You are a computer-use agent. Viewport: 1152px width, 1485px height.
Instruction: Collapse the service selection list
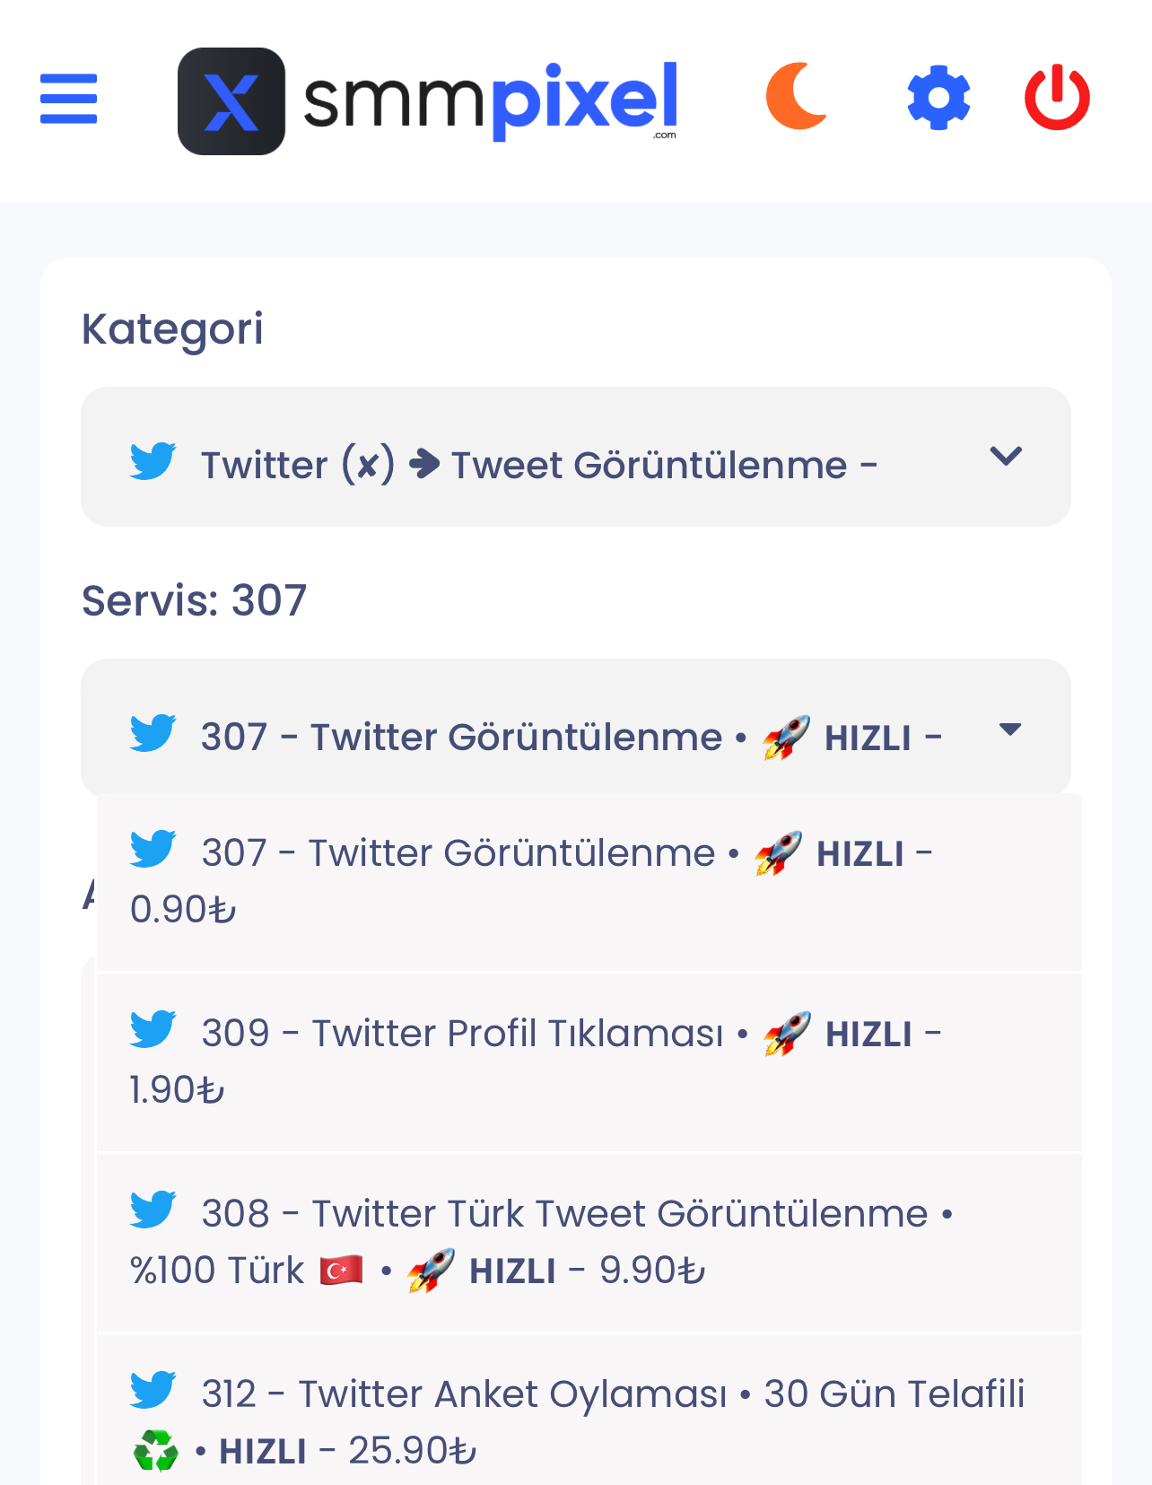[1010, 729]
